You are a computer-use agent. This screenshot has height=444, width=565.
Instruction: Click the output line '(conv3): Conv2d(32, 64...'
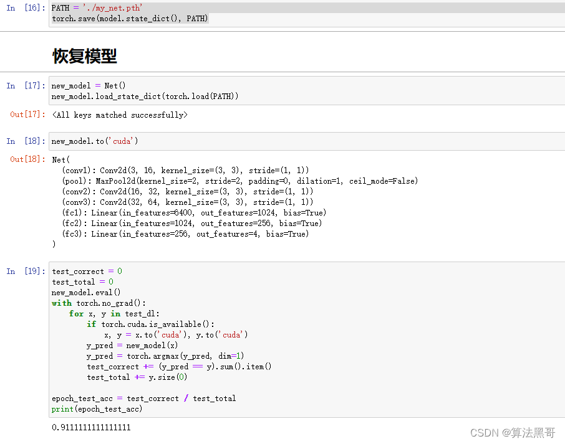coord(187,202)
